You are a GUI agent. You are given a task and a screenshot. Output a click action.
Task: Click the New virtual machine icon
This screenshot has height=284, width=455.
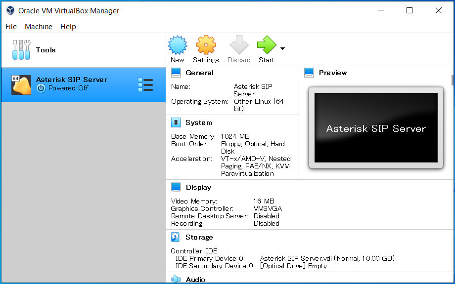(x=177, y=45)
